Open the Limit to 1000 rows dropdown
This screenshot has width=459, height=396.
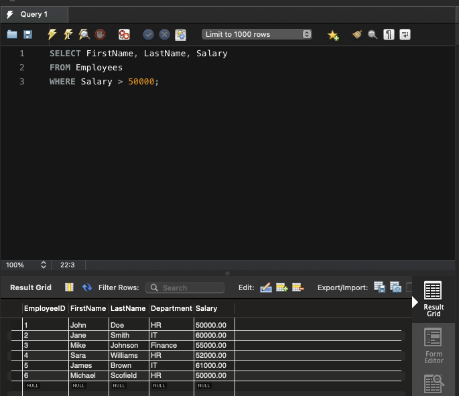pos(257,34)
